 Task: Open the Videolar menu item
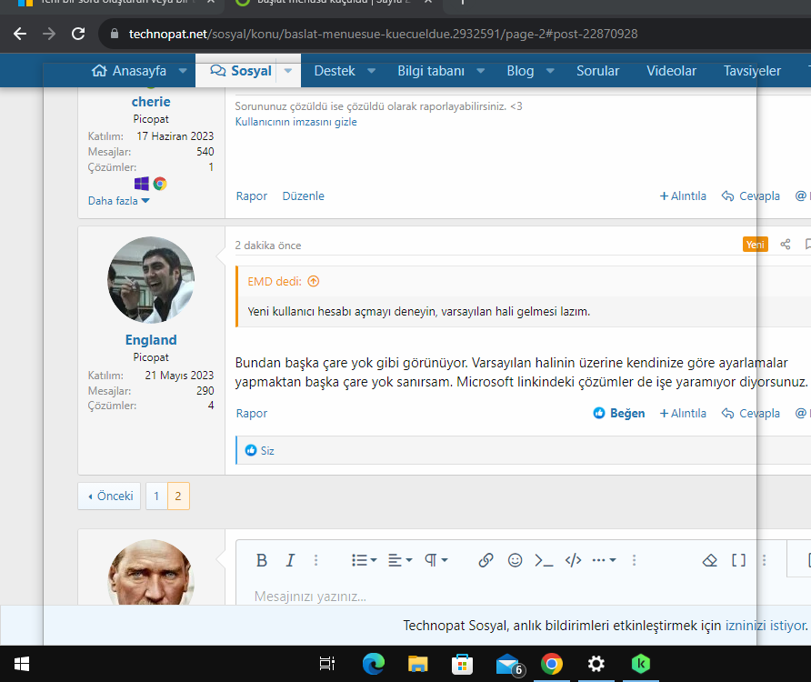(x=671, y=71)
